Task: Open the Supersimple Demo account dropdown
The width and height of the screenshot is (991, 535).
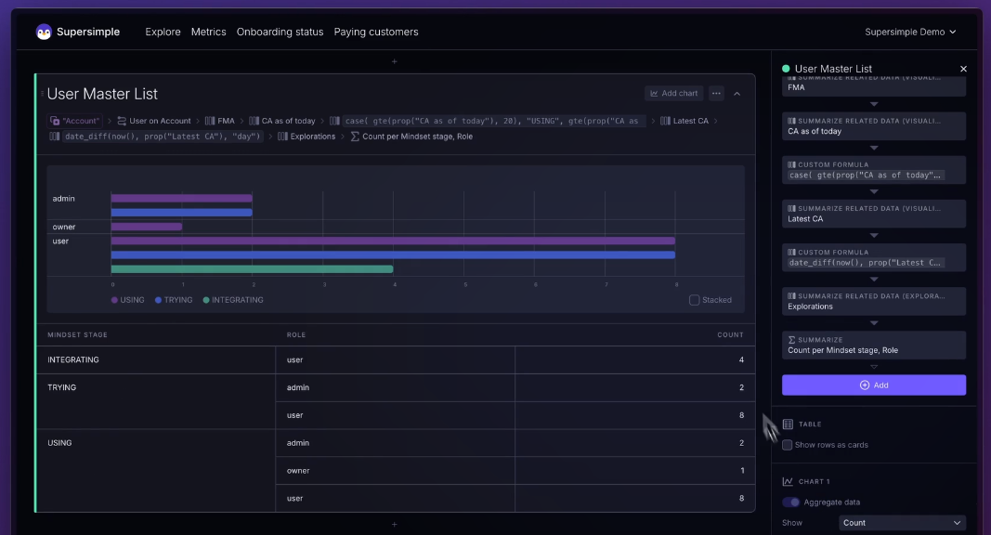Action: click(x=910, y=33)
